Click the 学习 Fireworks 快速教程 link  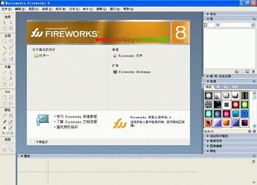pos(76,117)
